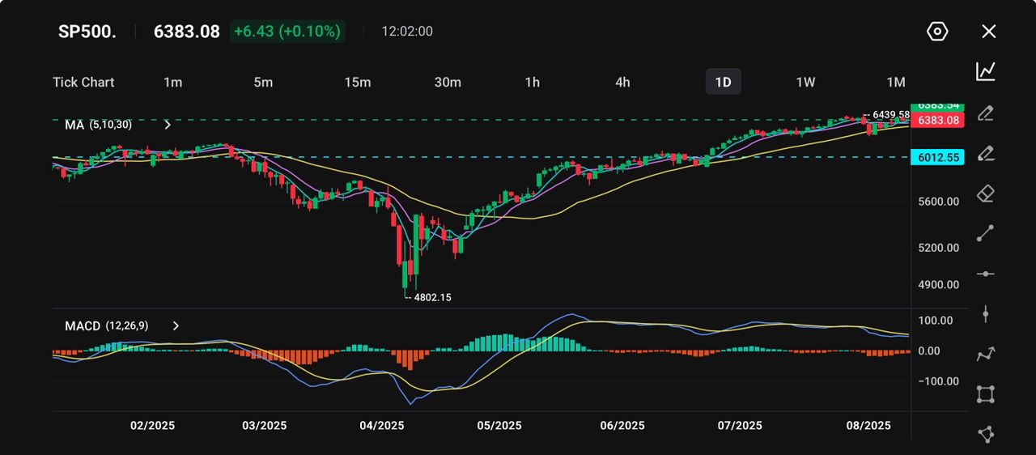The image size is (1036, 455).
Task: Expand the MACD (12,26,9) indicator chevron
Action: (x=176, y=325)
